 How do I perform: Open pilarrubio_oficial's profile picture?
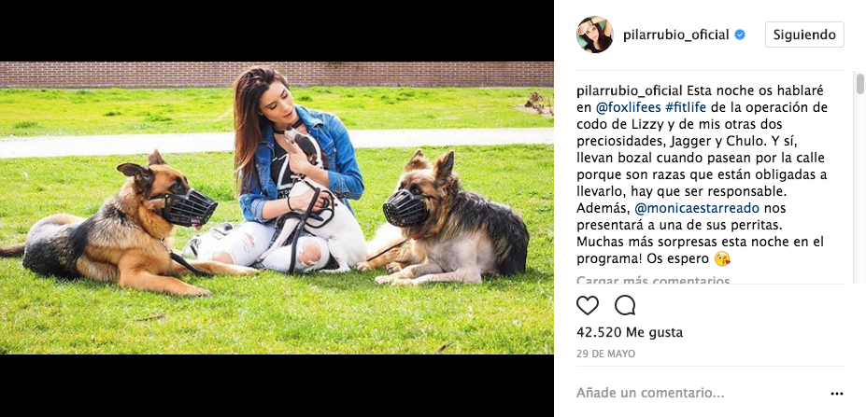coord(595,35)
